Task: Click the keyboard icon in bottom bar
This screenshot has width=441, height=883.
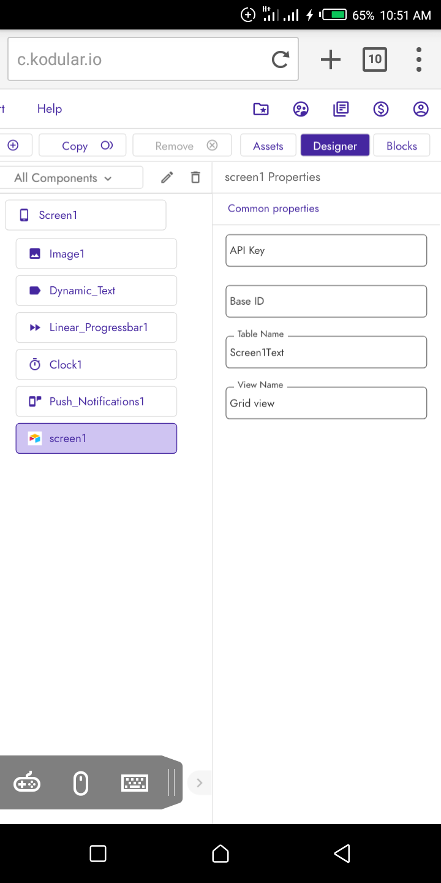Action: (135, 783)
